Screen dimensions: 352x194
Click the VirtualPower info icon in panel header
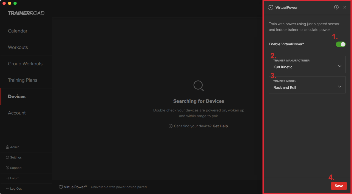click(336, 7)
